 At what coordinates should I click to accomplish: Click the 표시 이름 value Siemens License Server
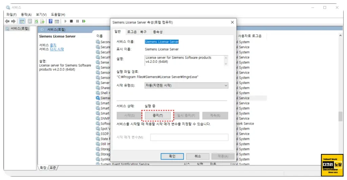coord(162,49)
